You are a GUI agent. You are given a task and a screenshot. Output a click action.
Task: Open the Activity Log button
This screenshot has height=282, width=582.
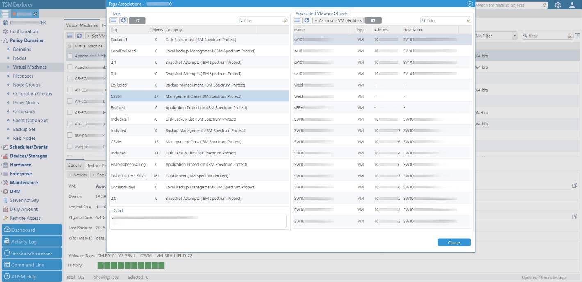point(32,242)
